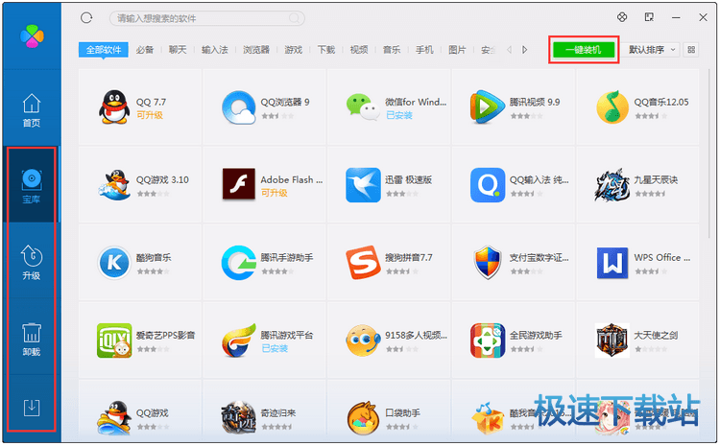The image size is (720, 446).
Task: Click the 腾讯视频 9.9 icon
Action: coord(487,107)
